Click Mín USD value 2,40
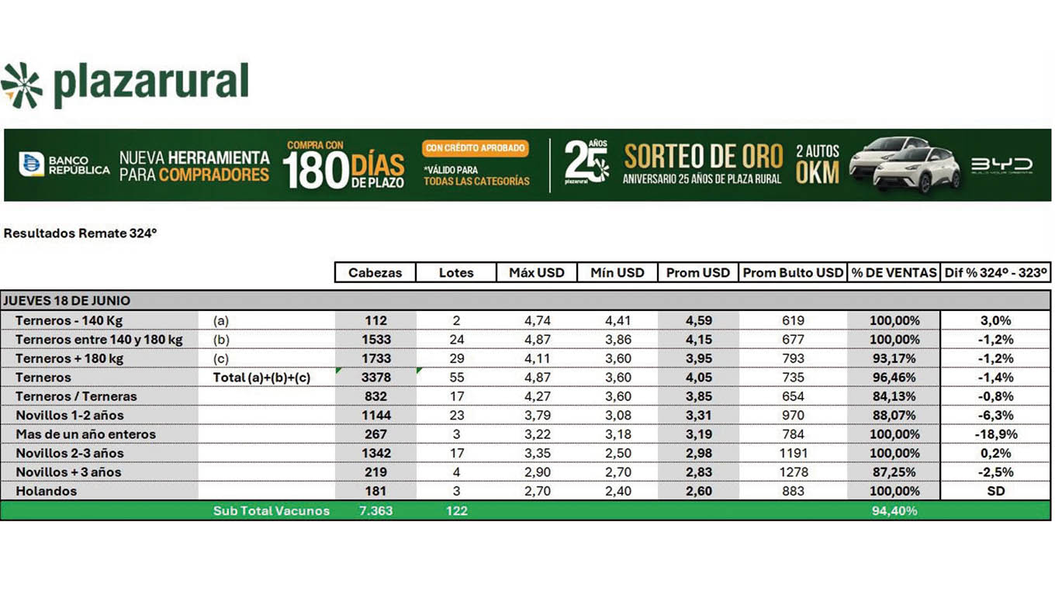 tap(617, 491)
